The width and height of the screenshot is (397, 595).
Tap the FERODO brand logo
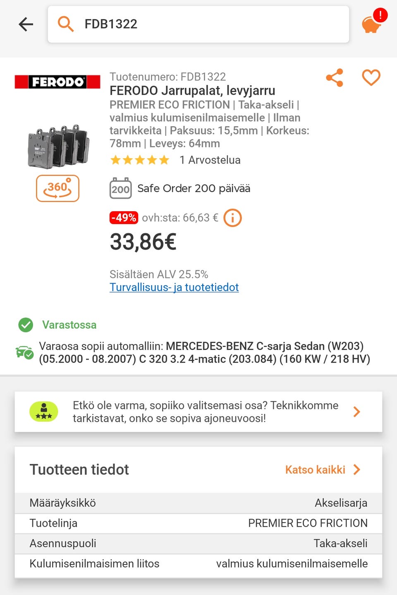tap(57, 82)
